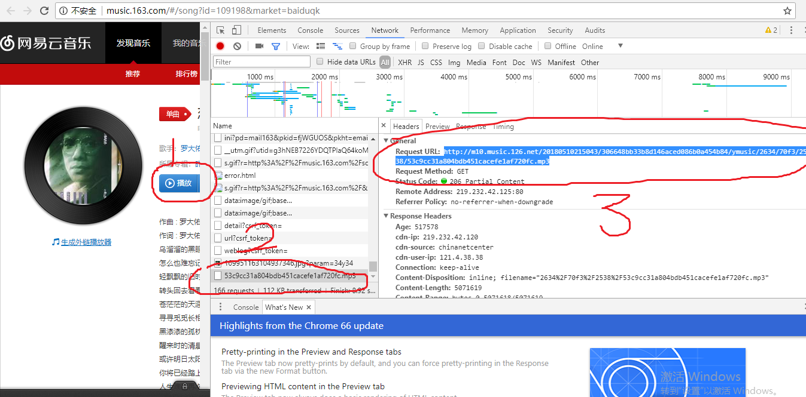Image resolution: width=806 pixels, height=397 pixels.
Task: Clear the network log with the clear icon
Action: tap(238, 46)
